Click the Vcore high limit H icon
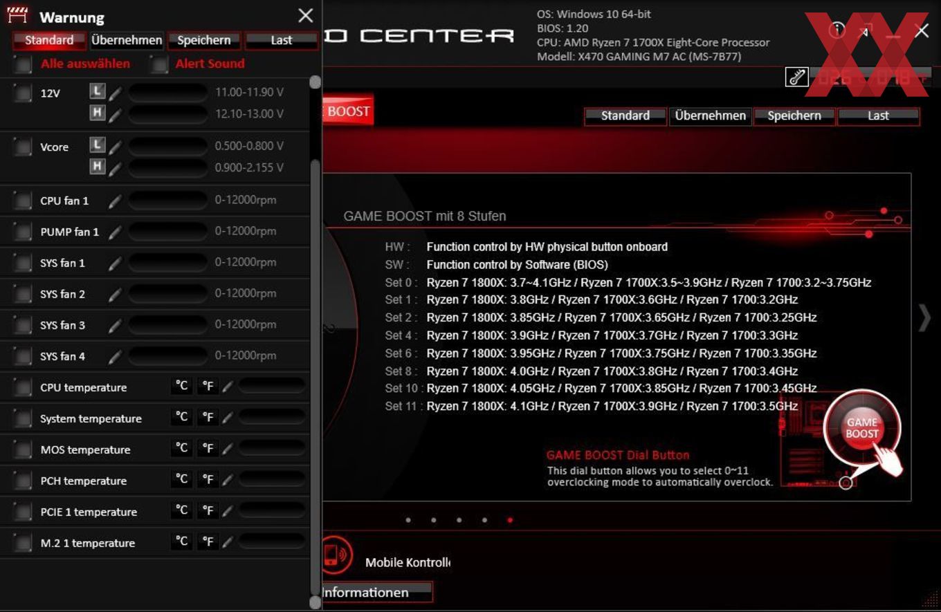 [x=98, y=166]
